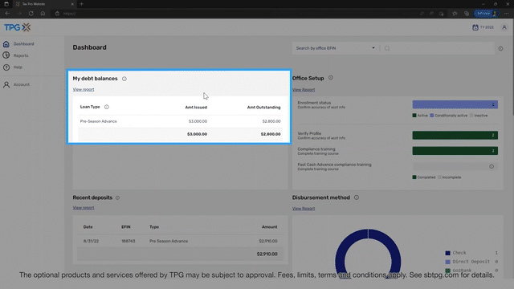Click the search magnifier icon
The image size is (514, 289).
(387, 48)
